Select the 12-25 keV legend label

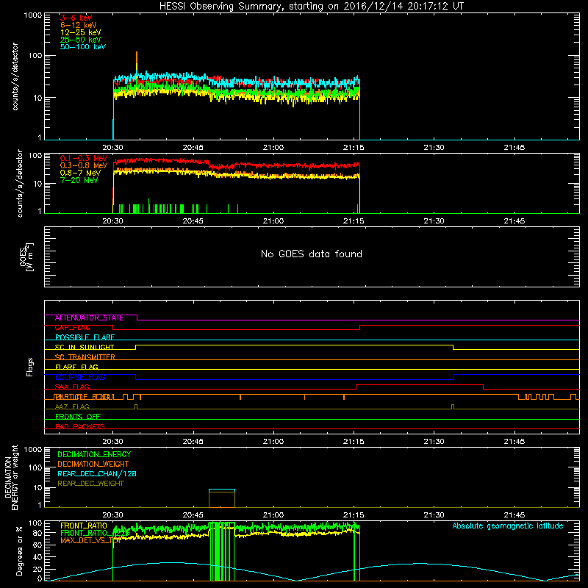pyautogui.click(x=81, y=32)
